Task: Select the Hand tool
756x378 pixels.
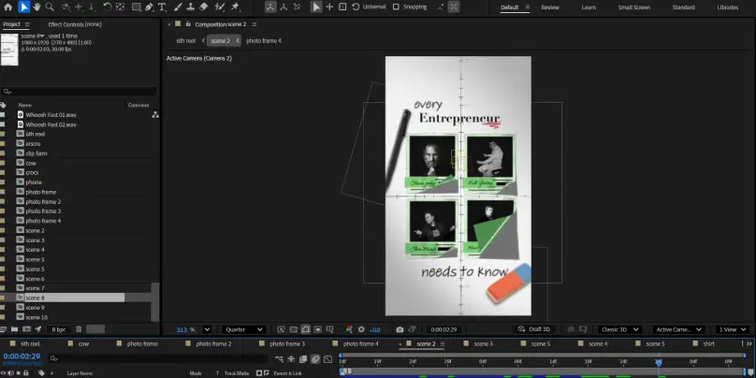Action: pos(39,7)
